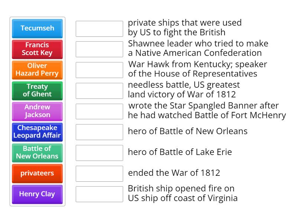297x223 pixels.
Task: Select the Battle of New Orleans tile
Action: coord(37,153)
